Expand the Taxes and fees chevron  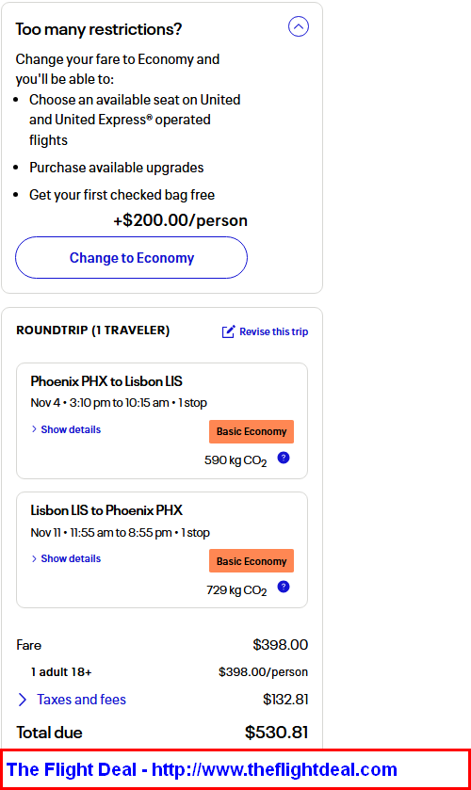point(23,700)
